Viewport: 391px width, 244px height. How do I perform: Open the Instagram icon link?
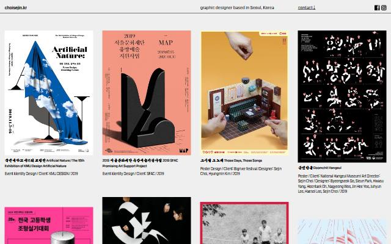(384, 8)
